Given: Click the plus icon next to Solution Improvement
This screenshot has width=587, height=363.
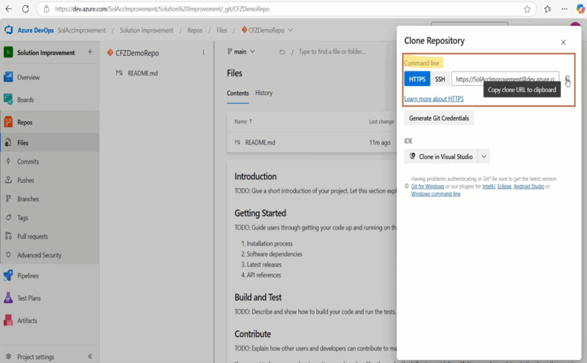Looking at the screenshot, I should point(90,52).
